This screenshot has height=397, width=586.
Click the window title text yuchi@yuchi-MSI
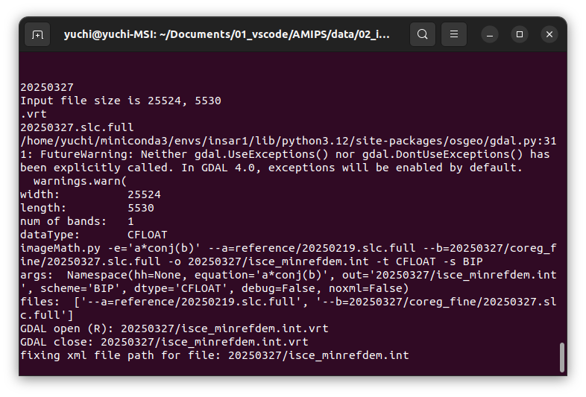pyautogui.click(x=110, y=34)
